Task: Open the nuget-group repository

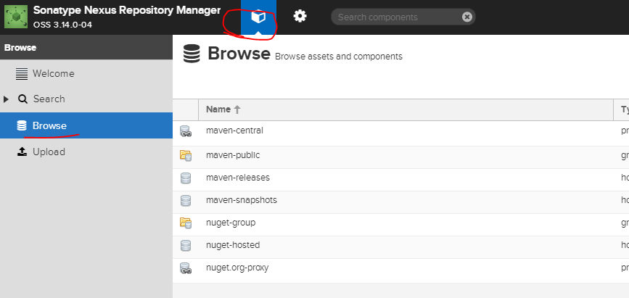Action: click(x=231, y=222)
